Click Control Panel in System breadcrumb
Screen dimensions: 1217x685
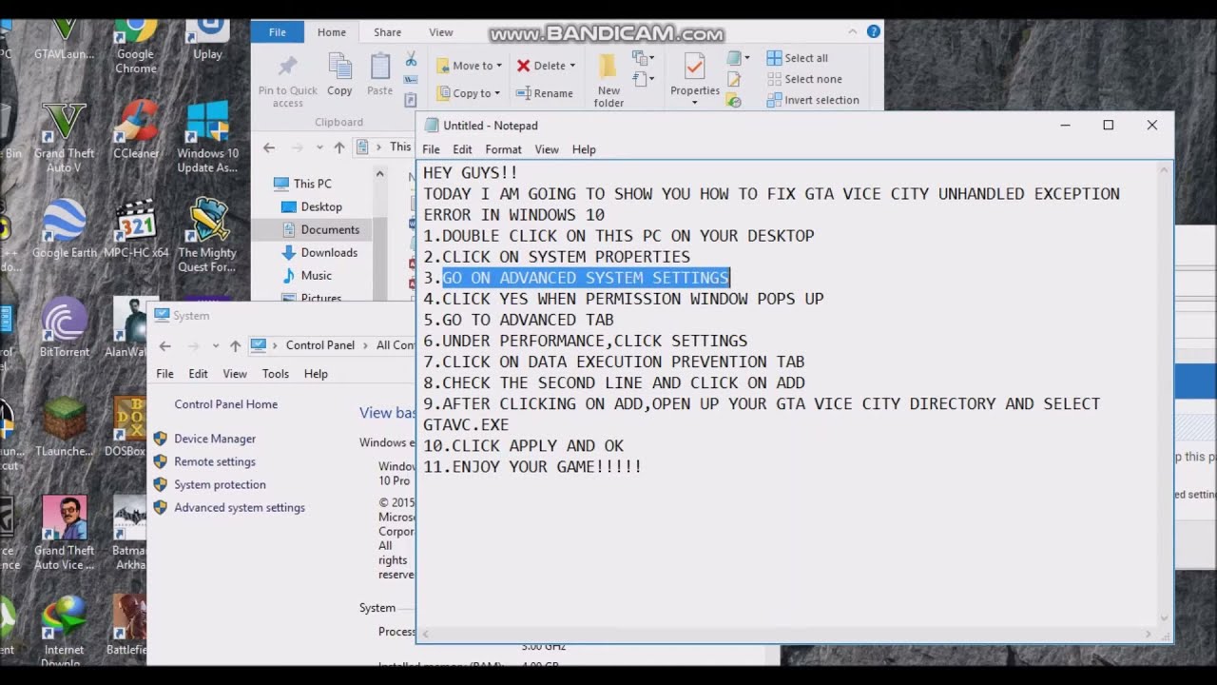point(319,345)
